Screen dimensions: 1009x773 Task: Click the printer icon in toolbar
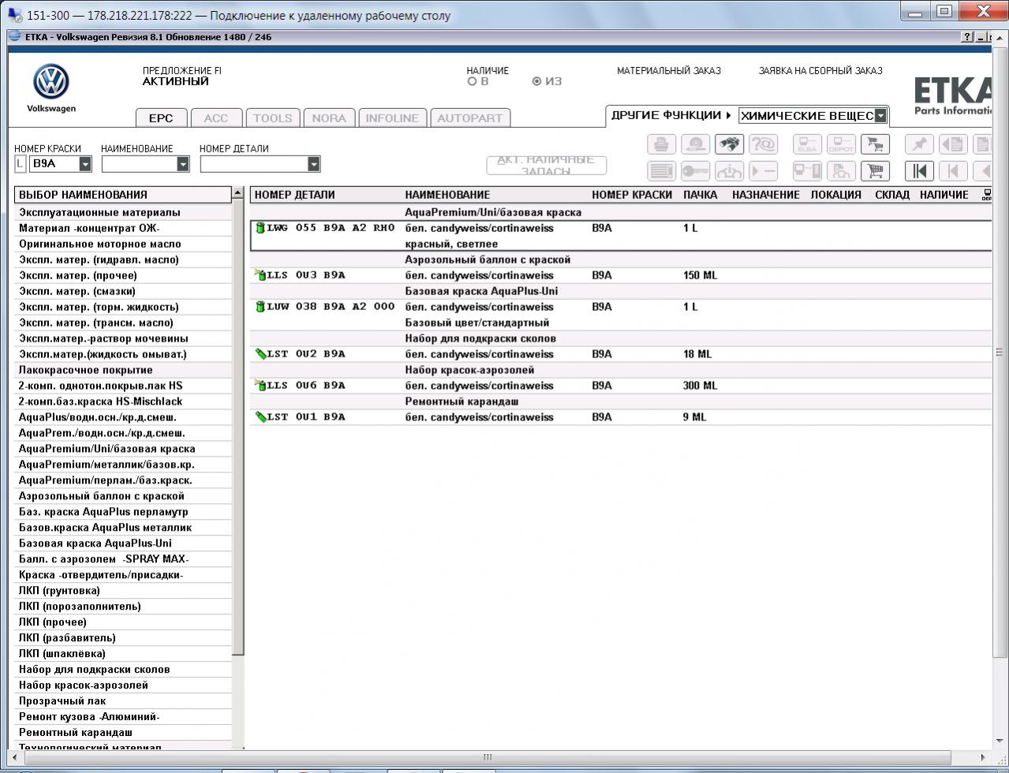click(x=661, y=144)
